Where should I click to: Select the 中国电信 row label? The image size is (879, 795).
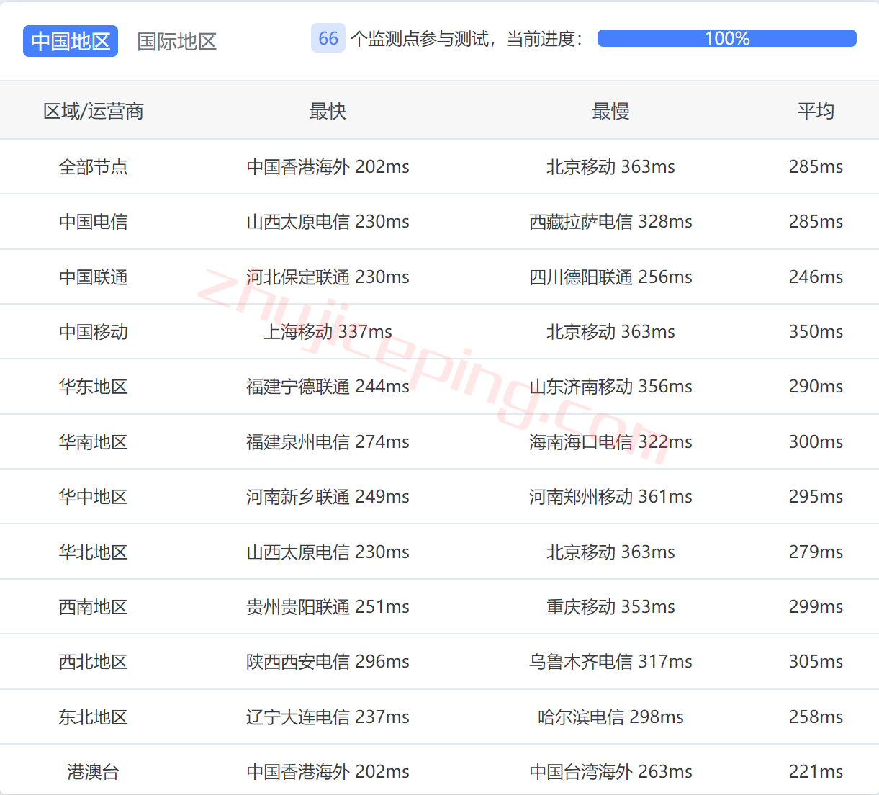pos(94,222)
